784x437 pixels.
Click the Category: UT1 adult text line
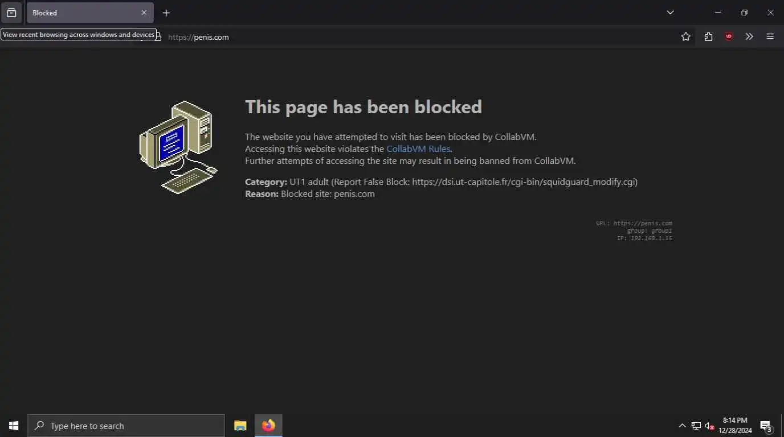(x=441, y=182)
